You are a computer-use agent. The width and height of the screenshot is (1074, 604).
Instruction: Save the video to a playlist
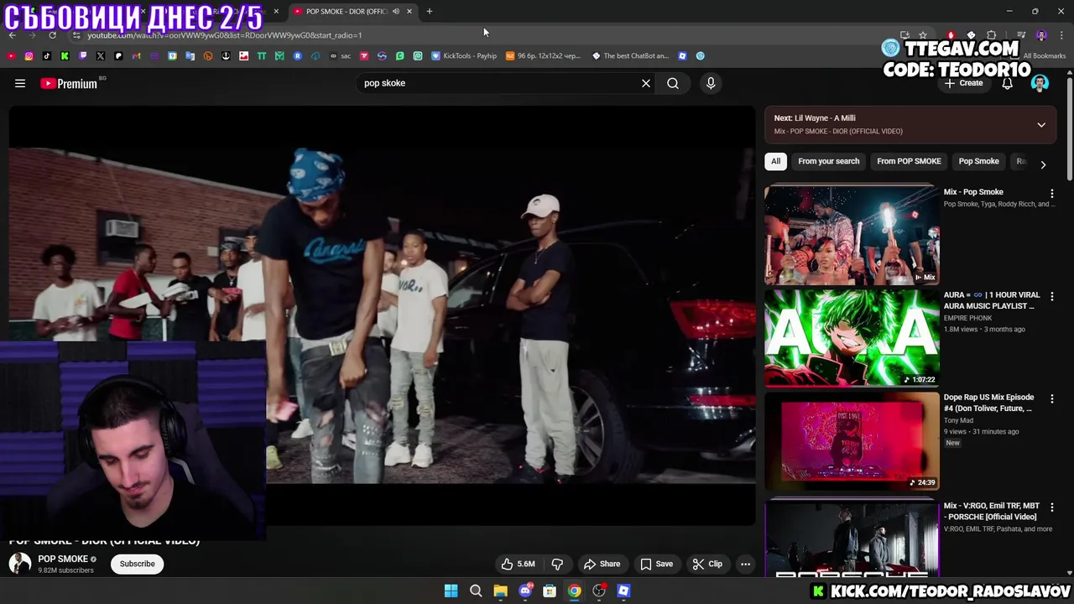pyautogui.click(x=656, y=564)
